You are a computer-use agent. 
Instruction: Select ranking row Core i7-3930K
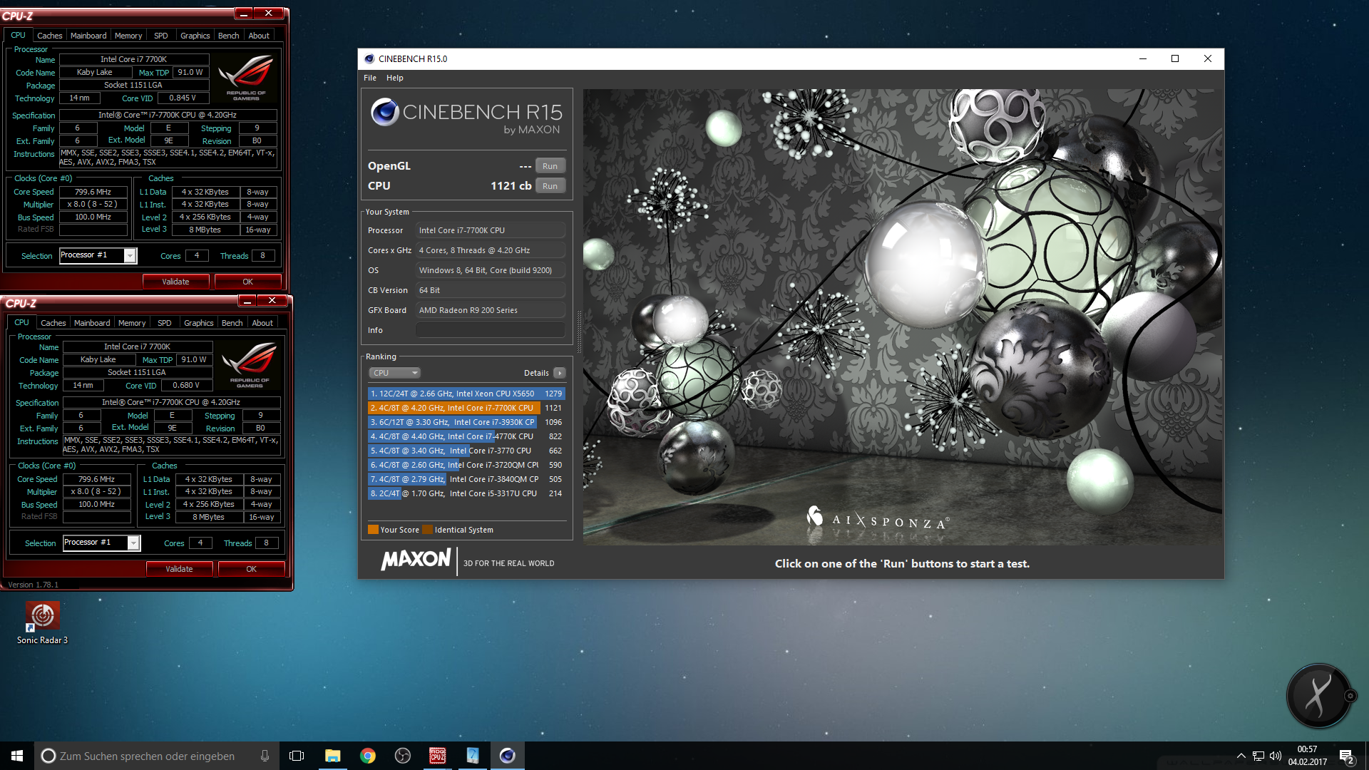[466, 422]
